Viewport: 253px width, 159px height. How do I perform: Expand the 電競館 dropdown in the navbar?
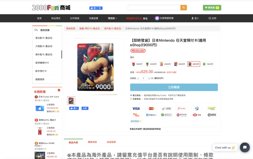112,19
